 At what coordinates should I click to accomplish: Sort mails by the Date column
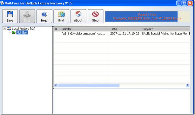point(125,29)
